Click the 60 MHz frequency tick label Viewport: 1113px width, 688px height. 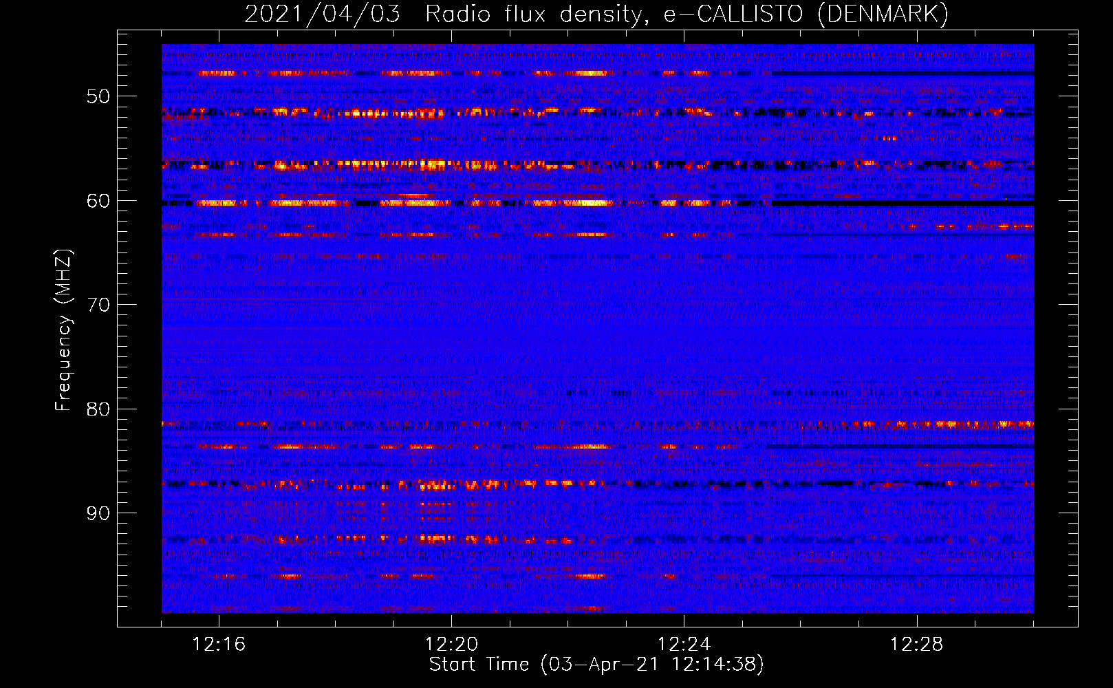[x=98, y=201]
